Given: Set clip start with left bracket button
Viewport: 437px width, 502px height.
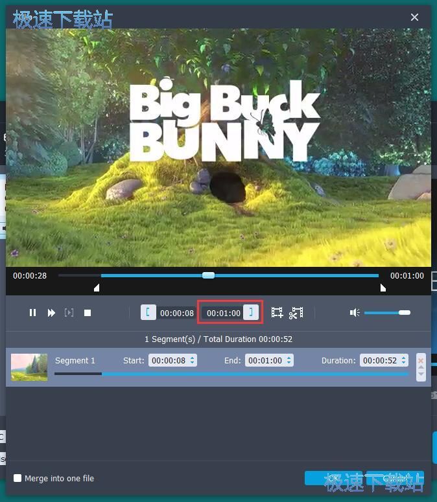Looking at the screenshot, I should [148, 312].
